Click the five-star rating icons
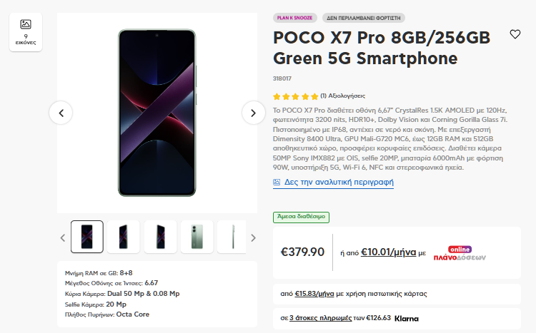 (x=296, y=96)
